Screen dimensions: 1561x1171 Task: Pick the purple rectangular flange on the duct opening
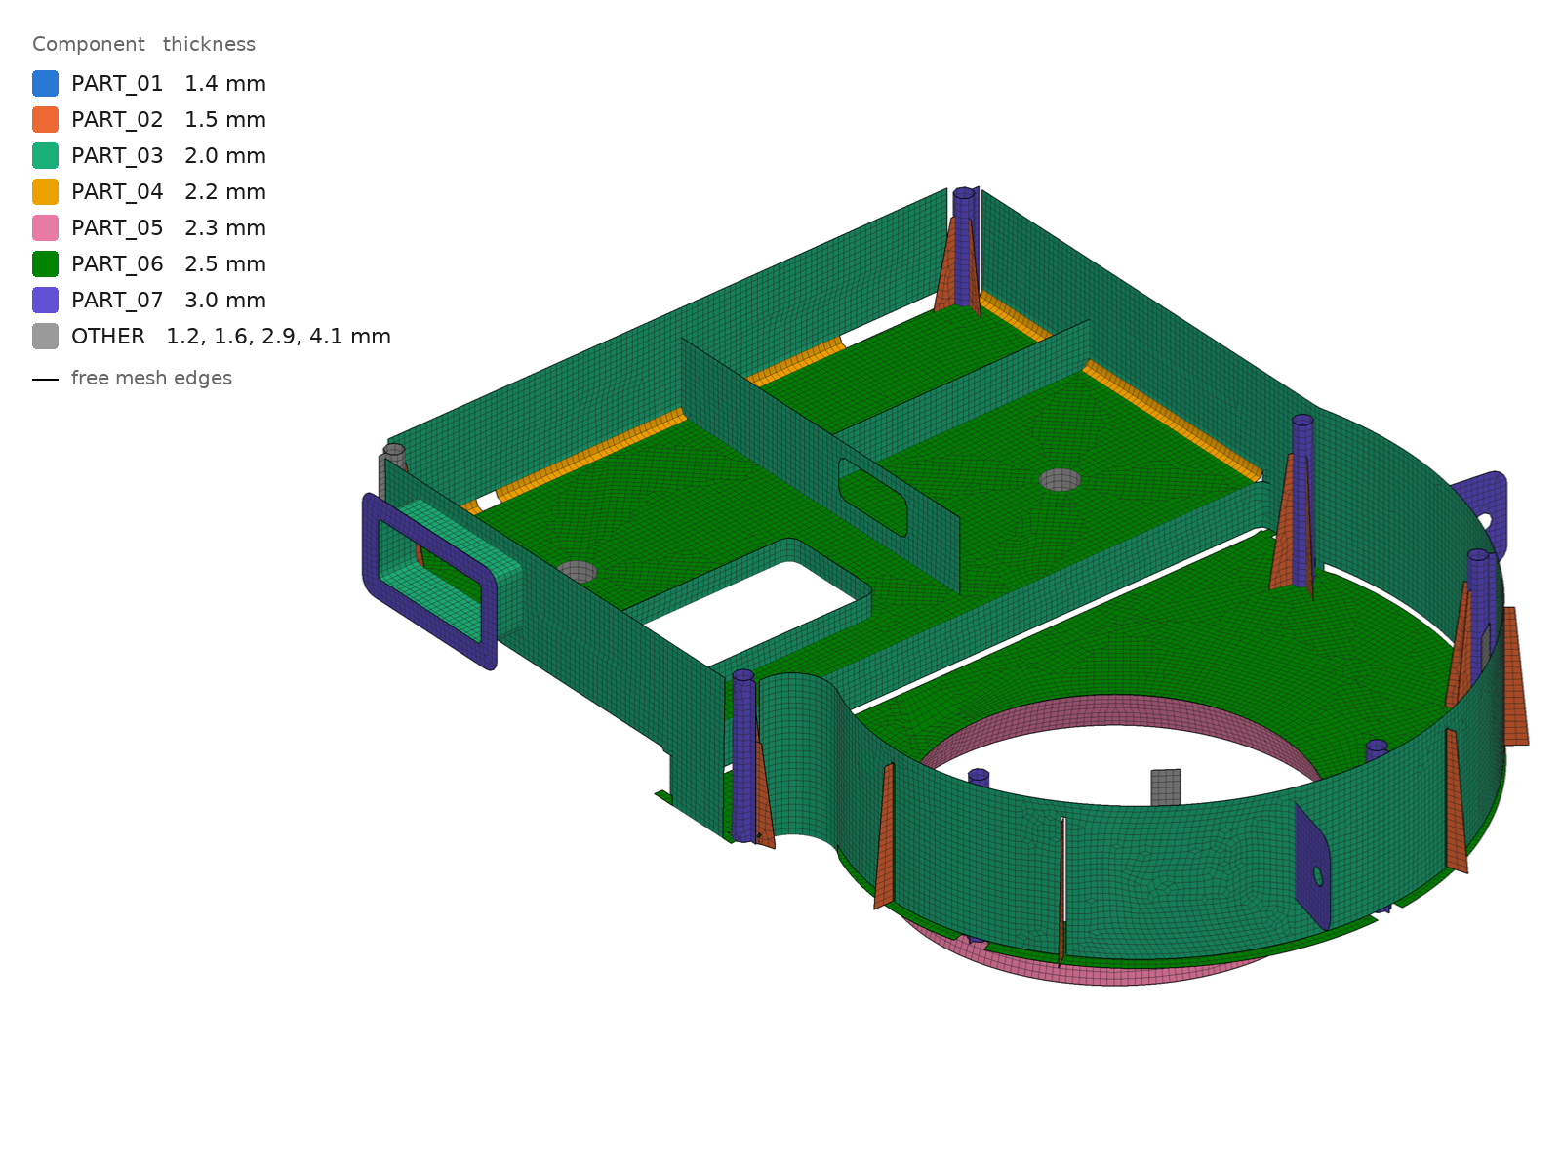point(429,581)
